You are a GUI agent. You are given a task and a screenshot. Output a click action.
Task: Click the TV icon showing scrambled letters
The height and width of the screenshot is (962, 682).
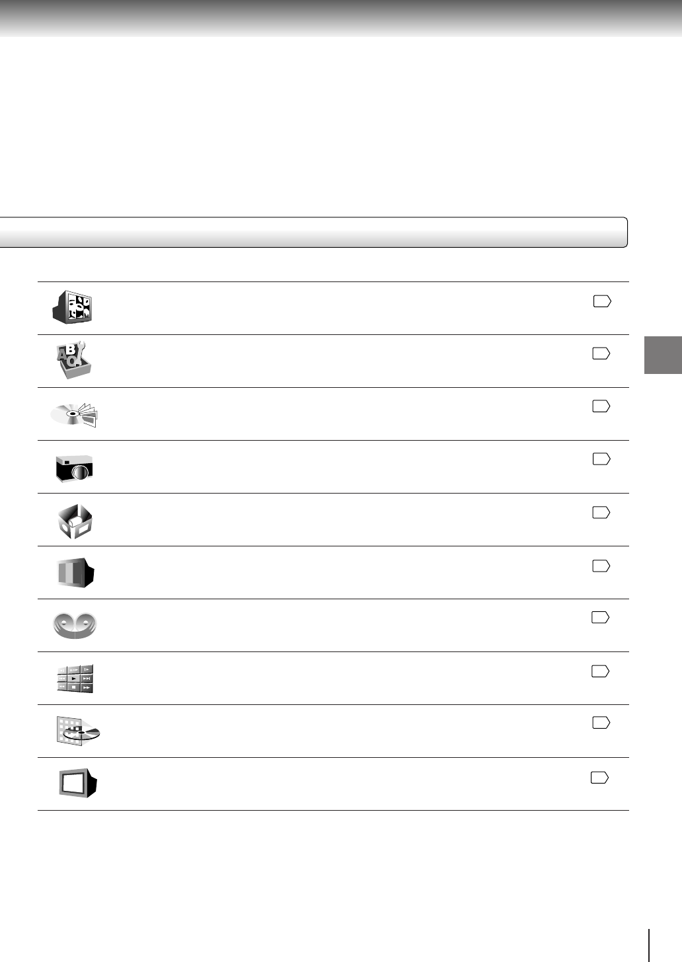73,307
